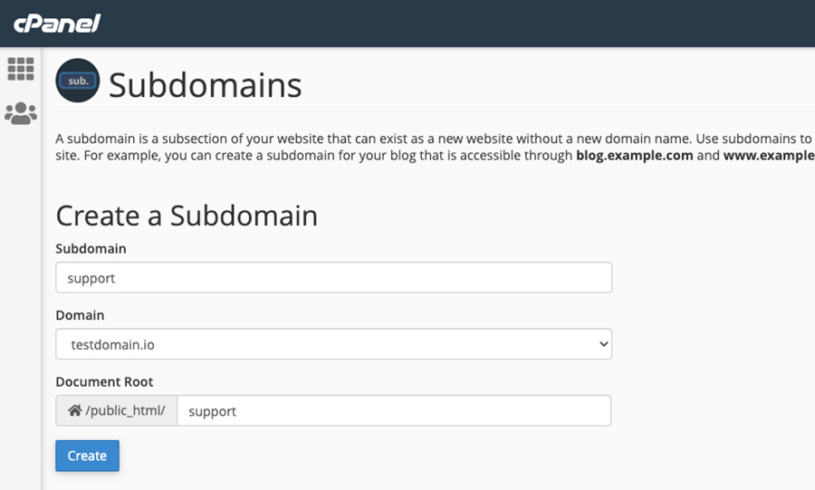Click the 'A subdomain is a subsection' description
The height and width of the screenshot is (490, 815).
point(362,139)
